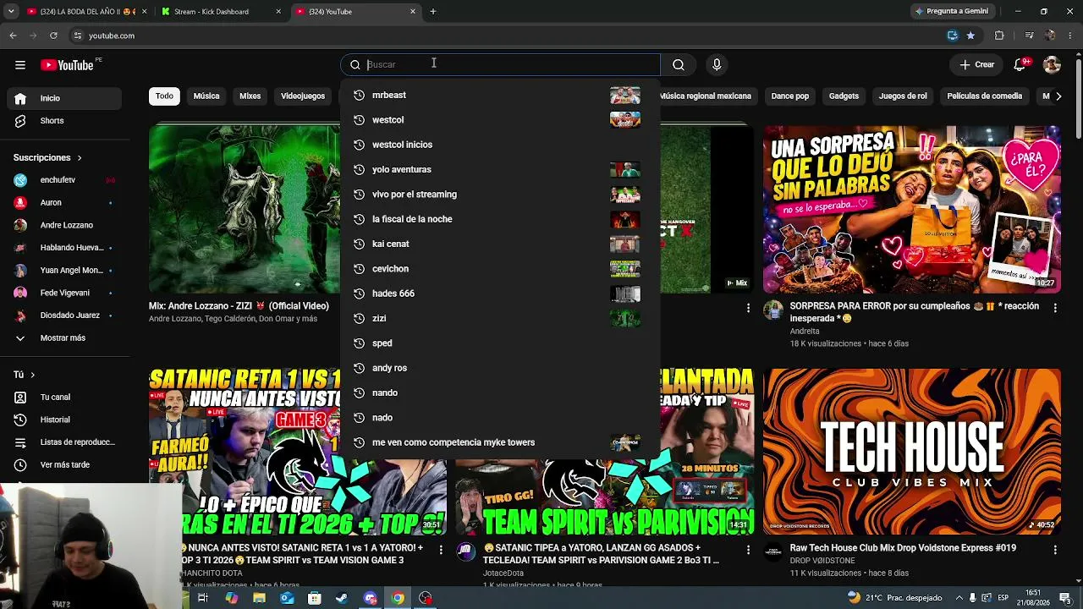The image size is (1083, 609).
Task: Open Steam from the taskbar
Action: coord(342,598)
